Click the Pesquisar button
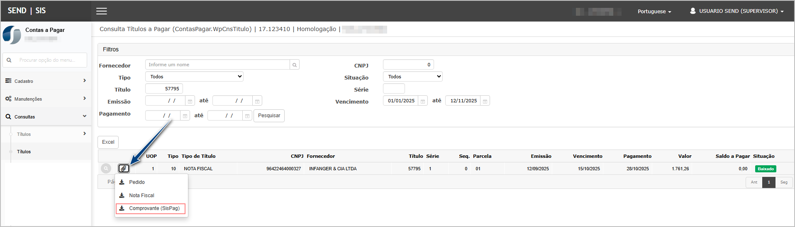The height and width of the screenshot is (227, 795). pyautogui.click(x=269, y=116)
